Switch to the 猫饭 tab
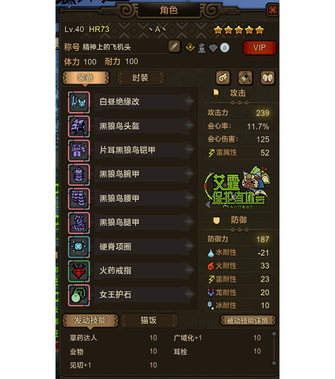The width and height of the screenshot is (335, 379). pos(149,321)
